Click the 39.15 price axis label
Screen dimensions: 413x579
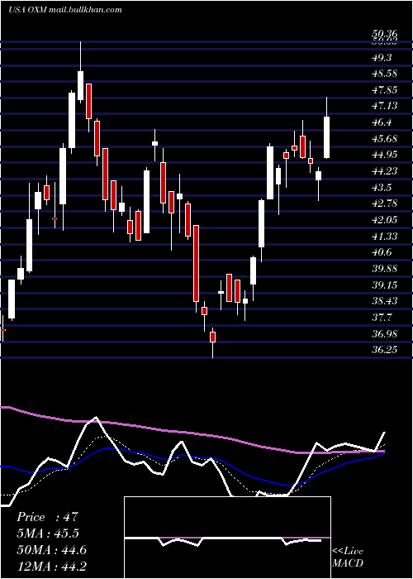(x=385, y=285)
